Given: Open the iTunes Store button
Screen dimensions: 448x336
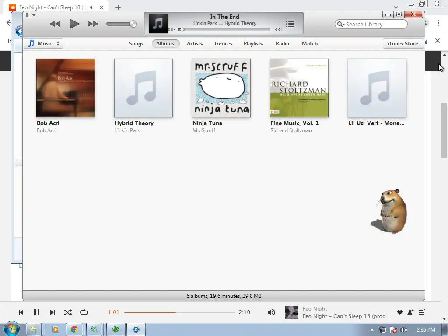Looking at the screenshot, I should (402, 44).
